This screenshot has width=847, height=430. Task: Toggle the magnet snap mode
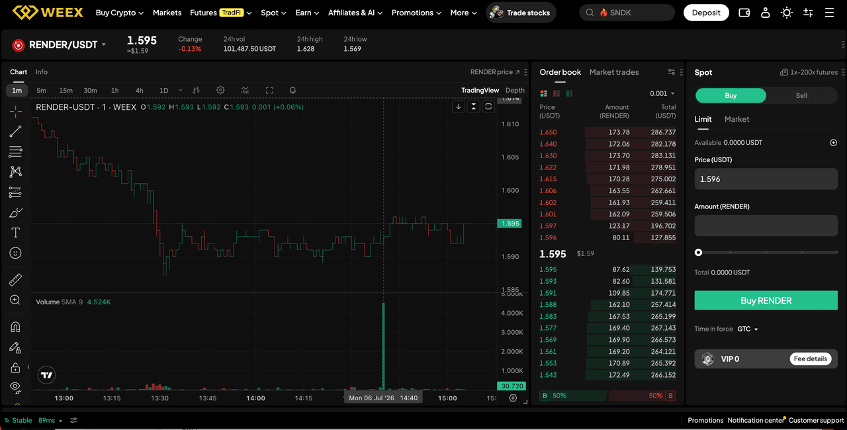(15, 327)
